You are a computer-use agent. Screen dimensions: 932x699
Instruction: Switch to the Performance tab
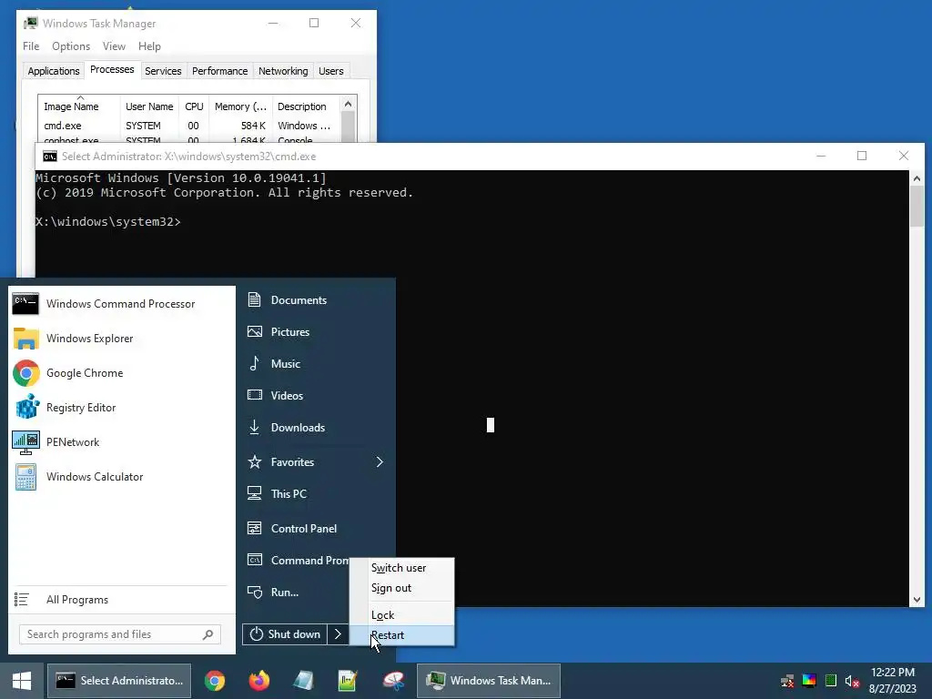point(220,71)
